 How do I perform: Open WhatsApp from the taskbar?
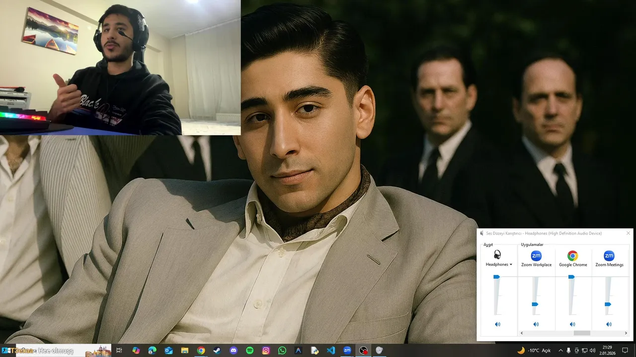tap(282, 351)
